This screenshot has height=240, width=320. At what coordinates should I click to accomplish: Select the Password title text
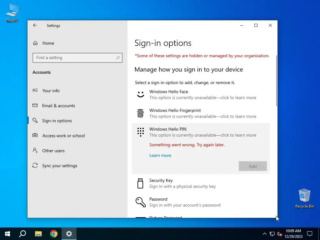click(x=158, y=199)
